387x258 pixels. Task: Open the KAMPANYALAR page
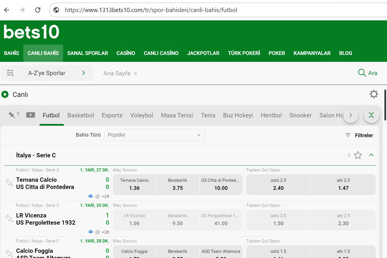point(312,53)
